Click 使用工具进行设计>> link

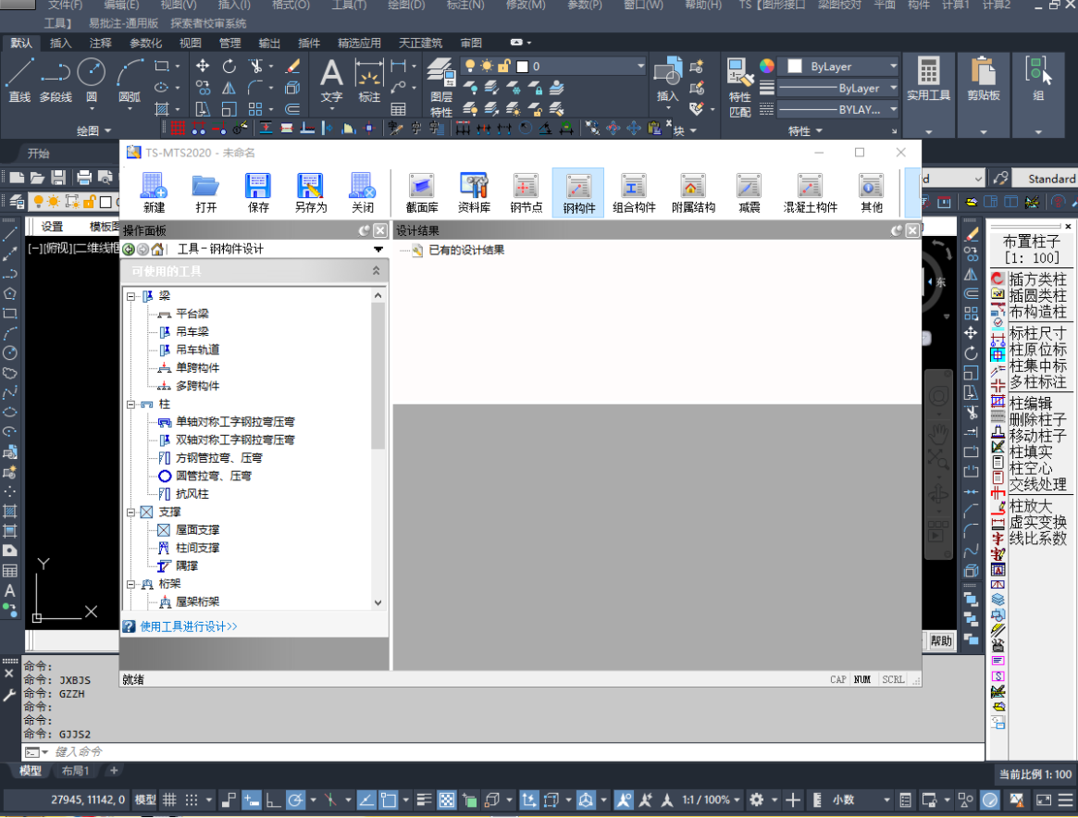[x=189, y=626]
